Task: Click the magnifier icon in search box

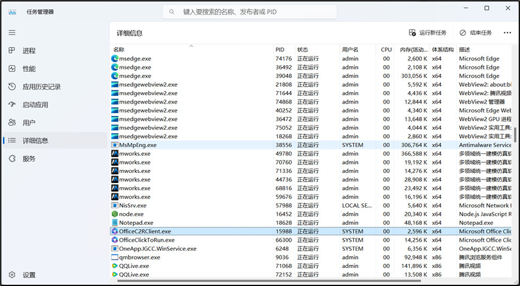Action: click(x=172, y=12)
